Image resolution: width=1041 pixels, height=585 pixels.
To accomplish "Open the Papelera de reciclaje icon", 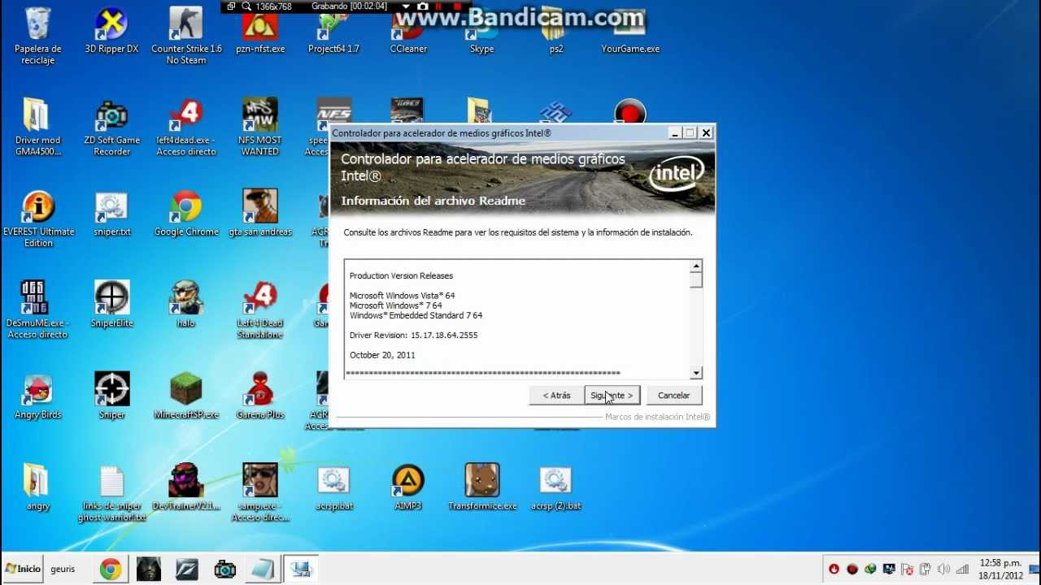I will (37, 36).
